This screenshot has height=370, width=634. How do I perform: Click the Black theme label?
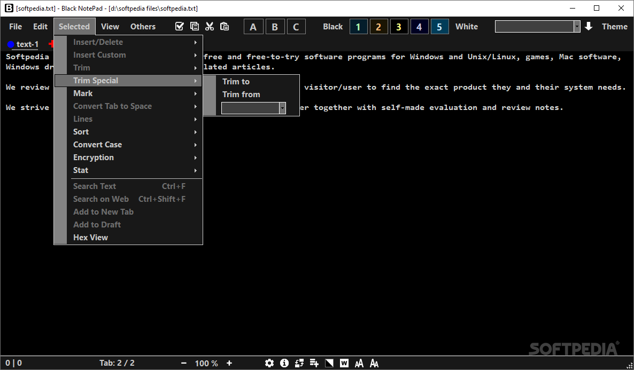[x=333, y=27]
